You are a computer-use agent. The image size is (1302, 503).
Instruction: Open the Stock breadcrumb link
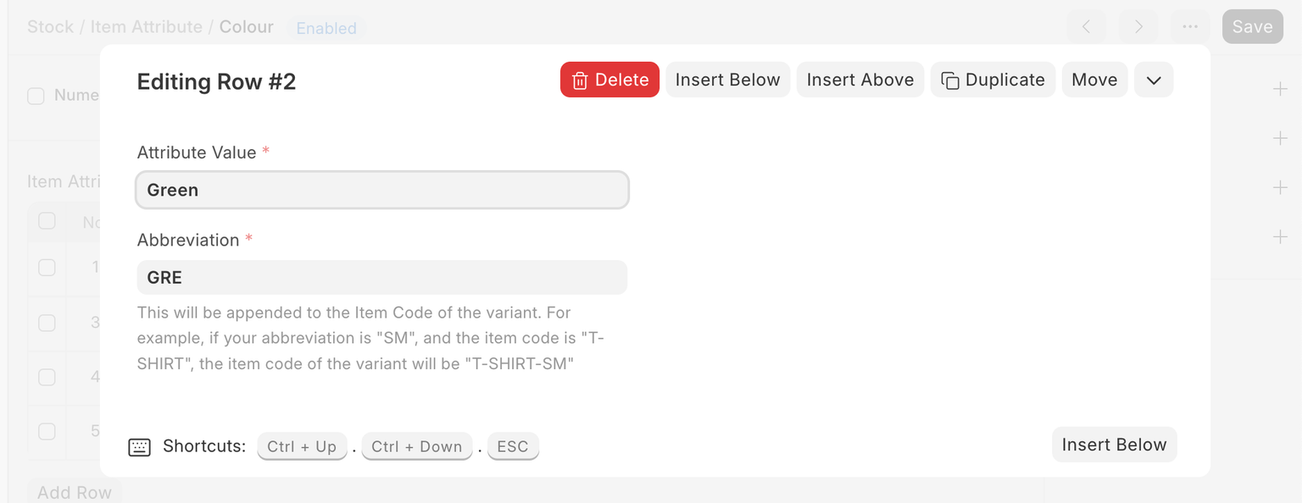click(x=50, y=27)
